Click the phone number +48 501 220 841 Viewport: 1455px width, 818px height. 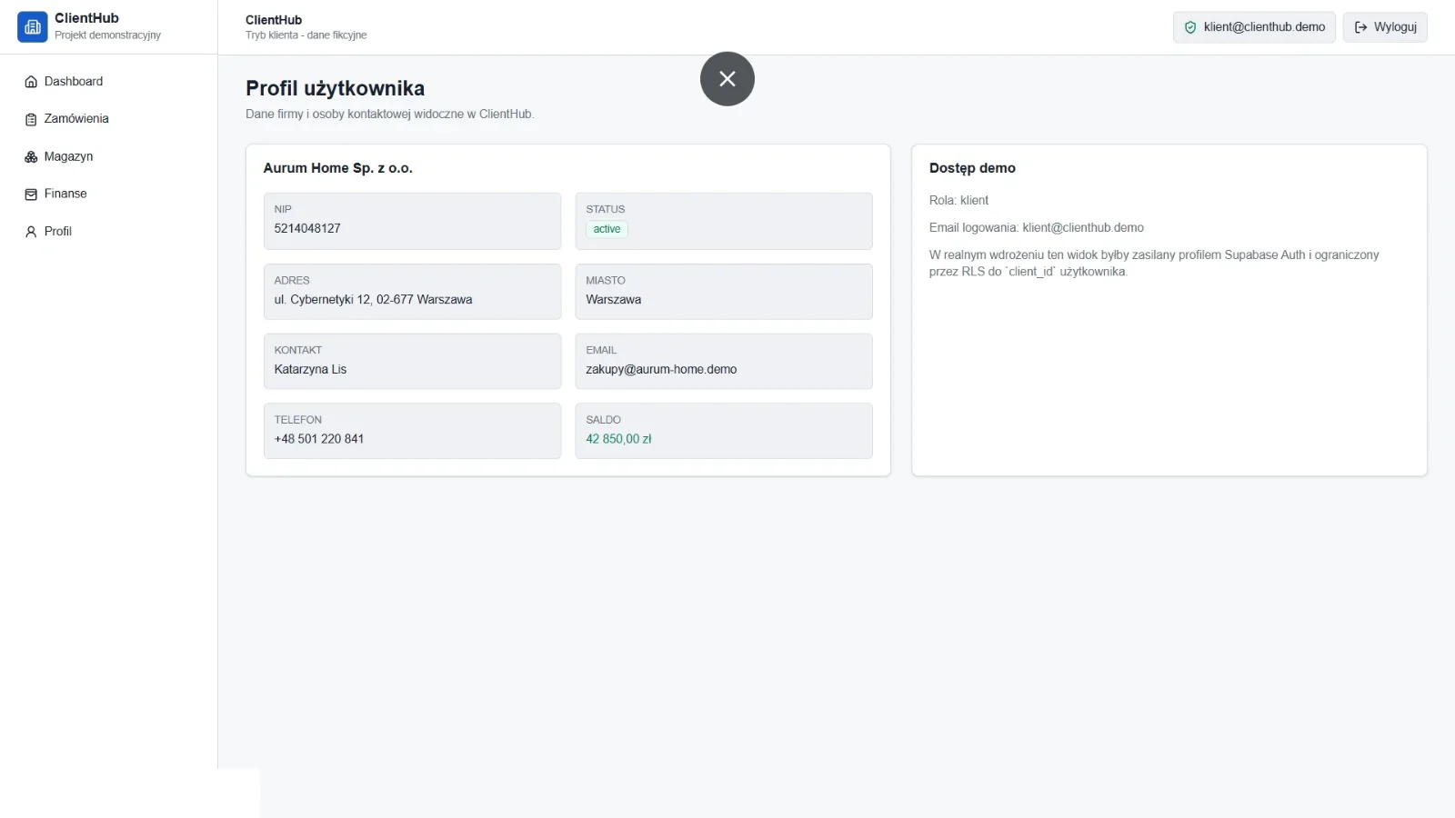pyautogui.click(x=318, y=439)
